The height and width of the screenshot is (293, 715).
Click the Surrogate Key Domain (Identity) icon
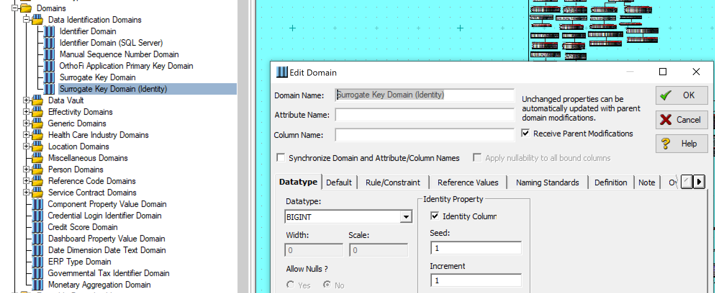pos(49,89)
